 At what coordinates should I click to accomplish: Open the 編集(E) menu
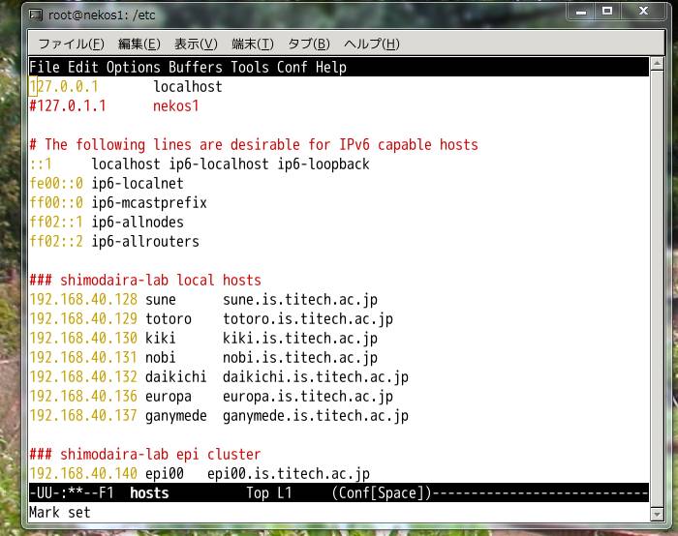point(139,44)
